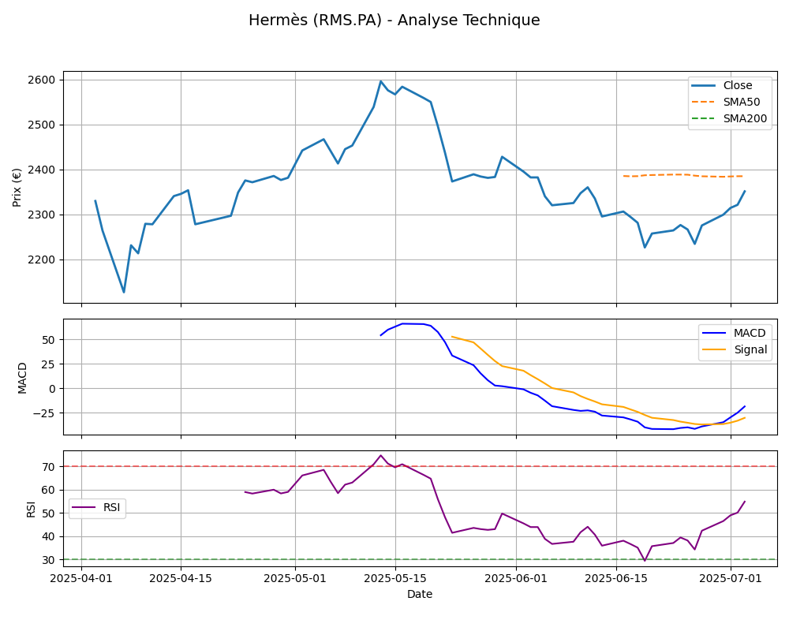Image resolution: width=789 pixels, height=631 pixels.
Task: Click the SMA50 legend entry
Action: 727,103
